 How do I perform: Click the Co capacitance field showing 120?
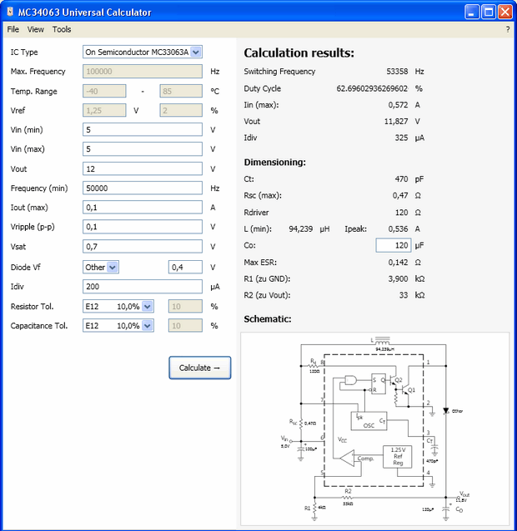tap(394, 245)
